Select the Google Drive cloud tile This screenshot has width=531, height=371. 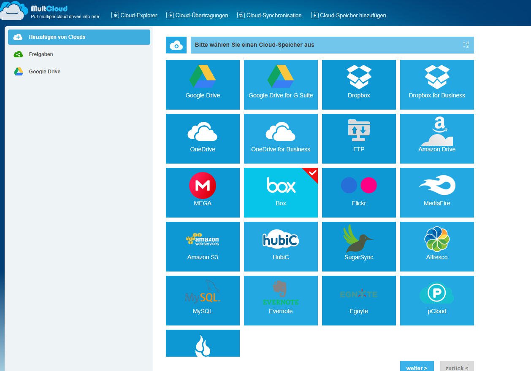[x=203, y=84]
